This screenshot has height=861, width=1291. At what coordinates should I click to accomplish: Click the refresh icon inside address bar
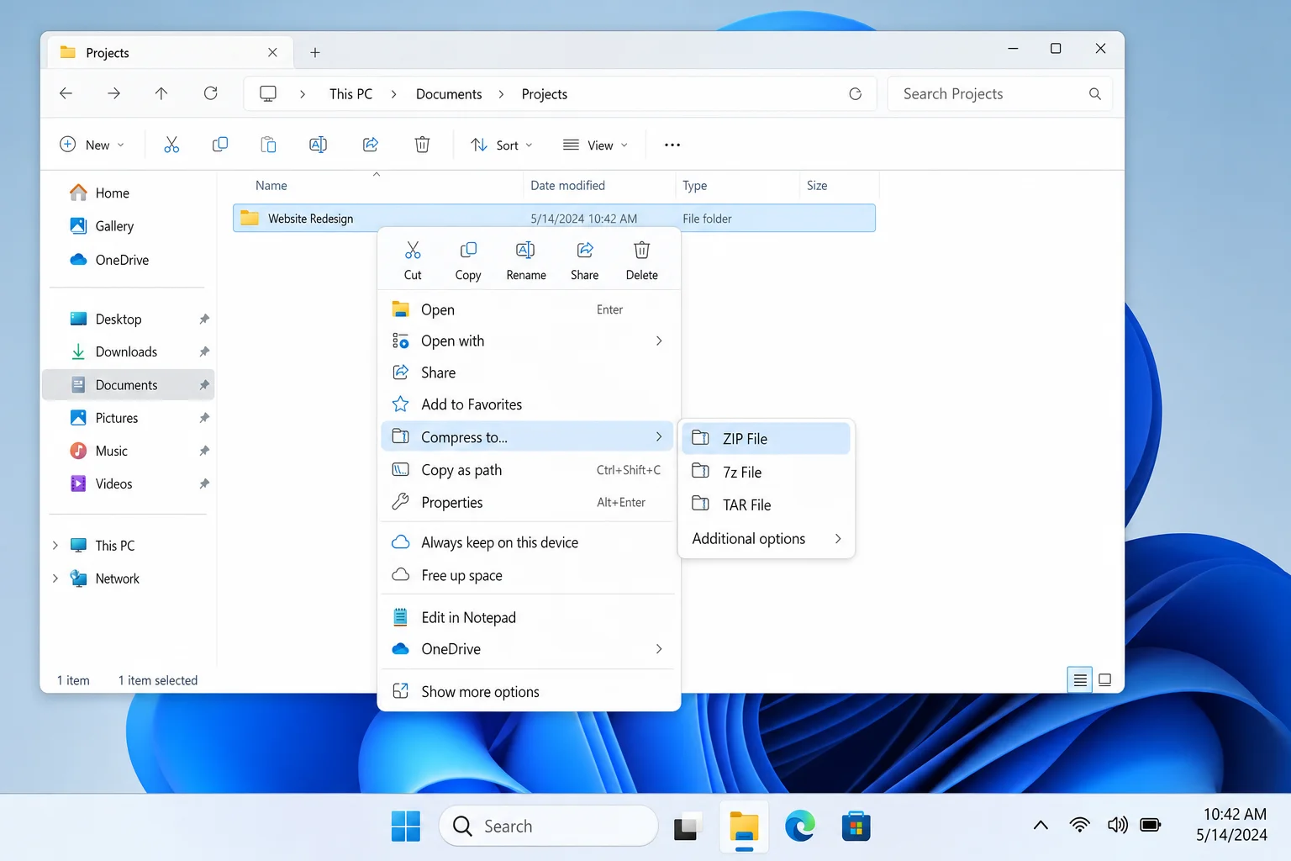click(855, 93)
